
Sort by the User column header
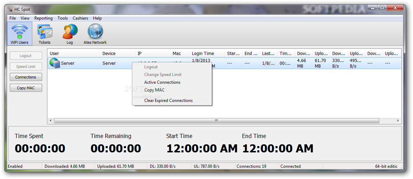(74, 53)
